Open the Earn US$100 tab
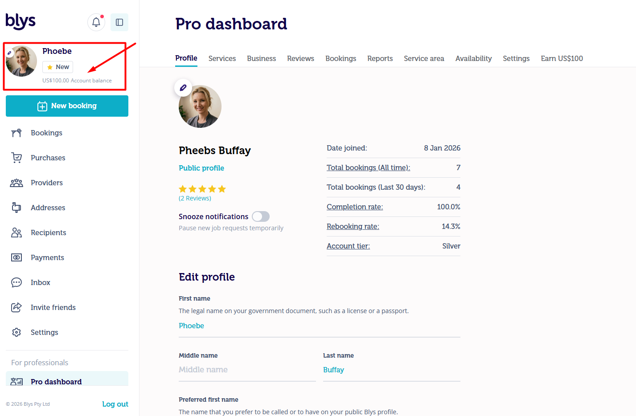Screen dimensions: 636x416 (x=562, y=58)
